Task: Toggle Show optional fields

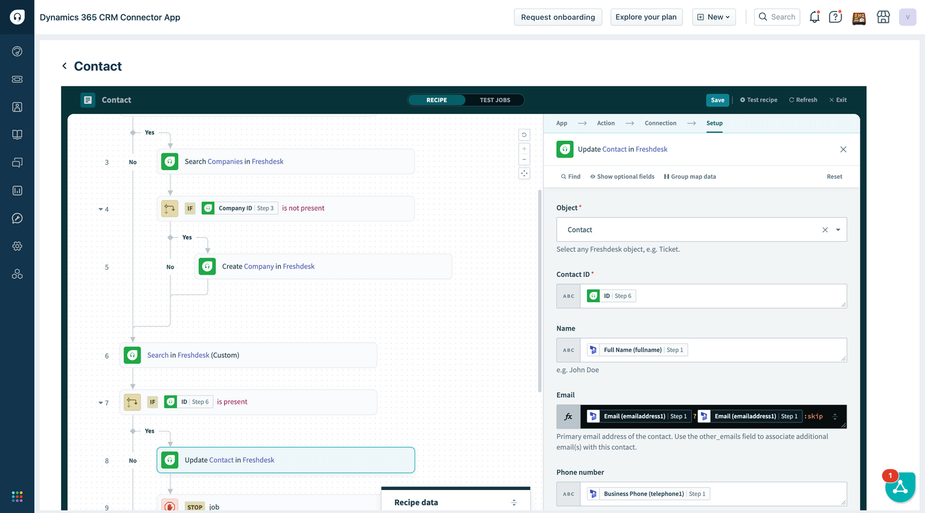Action: click(622, 177)
